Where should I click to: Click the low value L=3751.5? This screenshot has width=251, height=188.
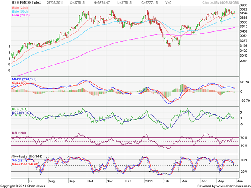[x=125, y=3]
